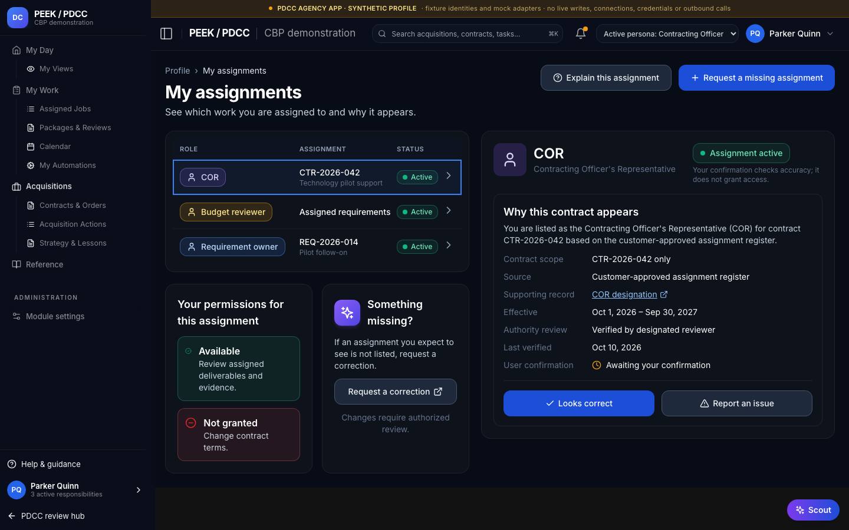
Task: Open the notifications bell
Action: tap(581, 34)
